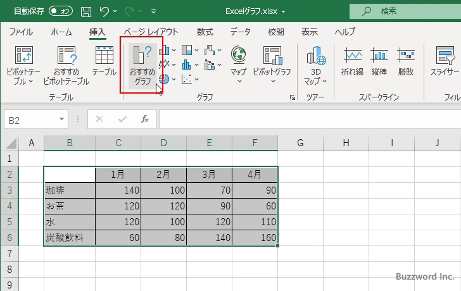
Task: Open the 数式 tab
Action: (205, 32)
